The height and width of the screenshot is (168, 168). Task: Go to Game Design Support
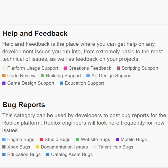tap(28, 83)
